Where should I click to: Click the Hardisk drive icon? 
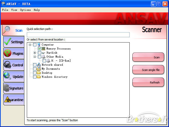tap(43, 53)
